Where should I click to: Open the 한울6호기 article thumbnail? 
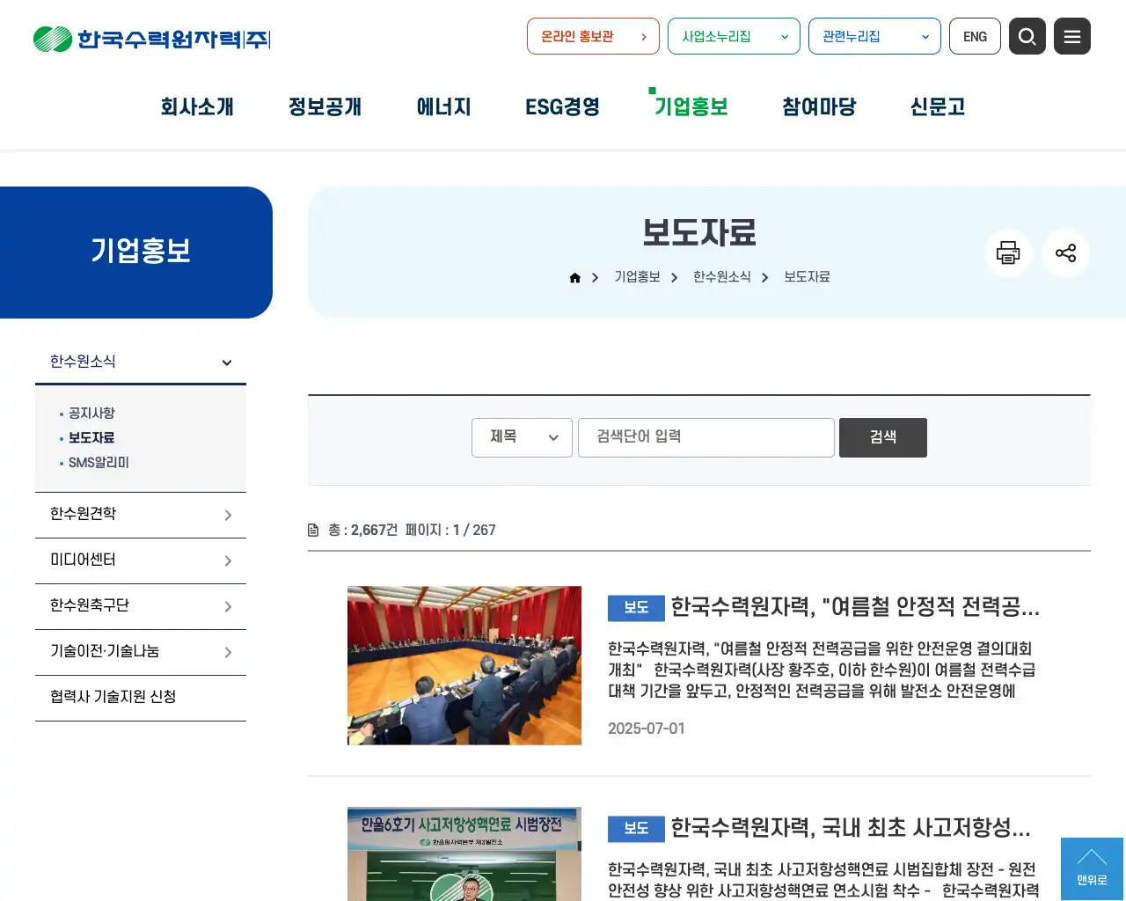pyautogui.click(x=464, y=853)
